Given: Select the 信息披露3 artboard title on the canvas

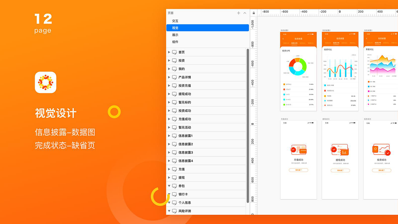Looking at the screenshot, I should point(368,30).
